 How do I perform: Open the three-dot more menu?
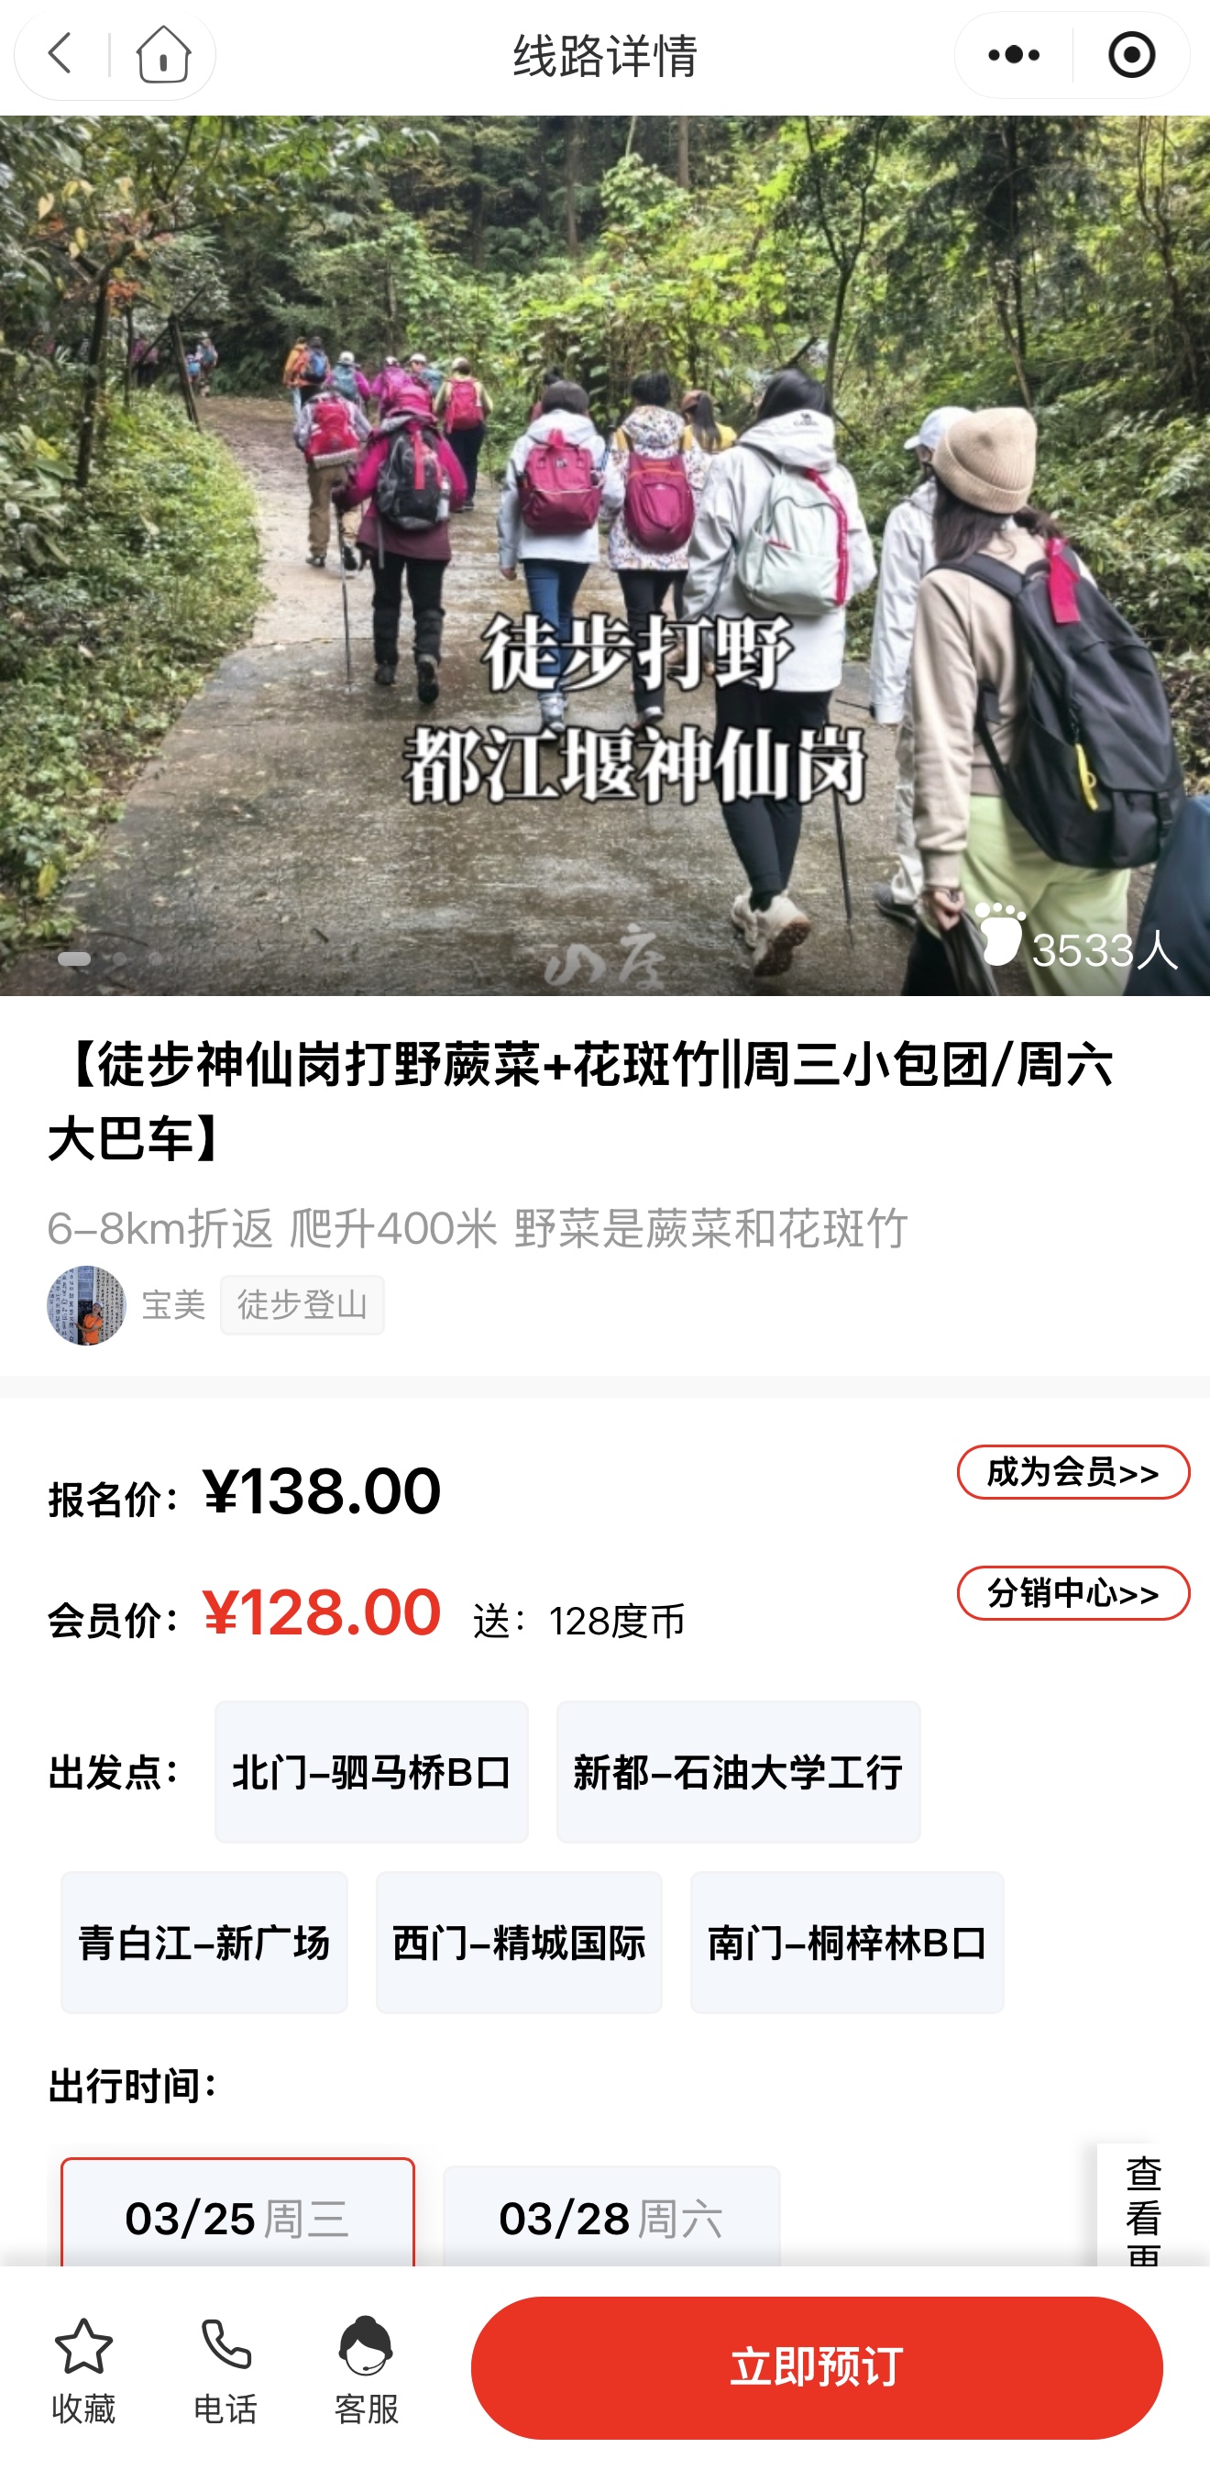pyautogui.click(x=1014, y=55)
